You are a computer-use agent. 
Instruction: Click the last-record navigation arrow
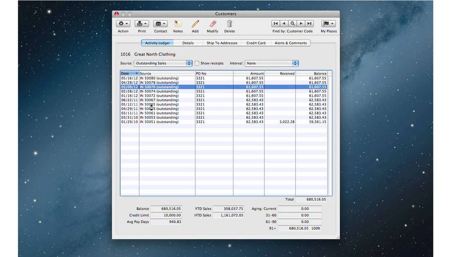(x=309, y=23)
